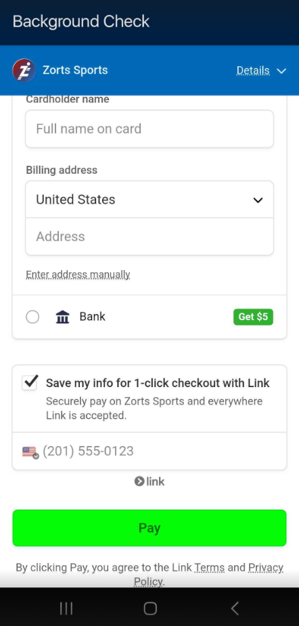The image size is (299, 626).
Task: Tap the Android recent apps icon
Action: coord(66,608)
